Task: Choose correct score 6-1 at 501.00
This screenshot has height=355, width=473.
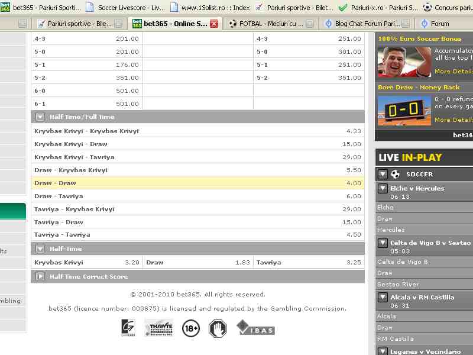Action: (86, 104)
